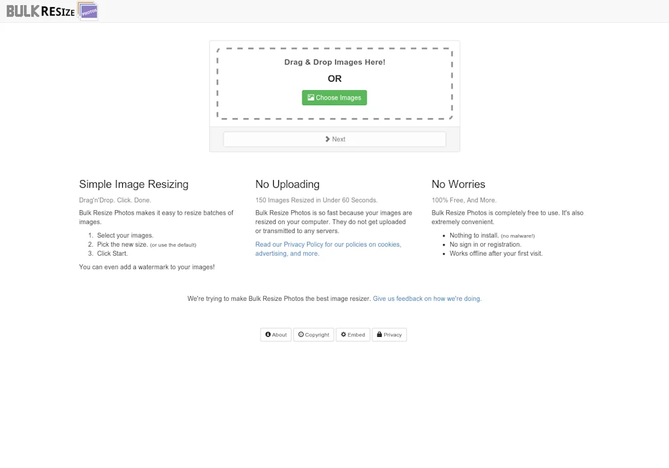
Task: Open the About dialog from the footer
Action: 276,334
